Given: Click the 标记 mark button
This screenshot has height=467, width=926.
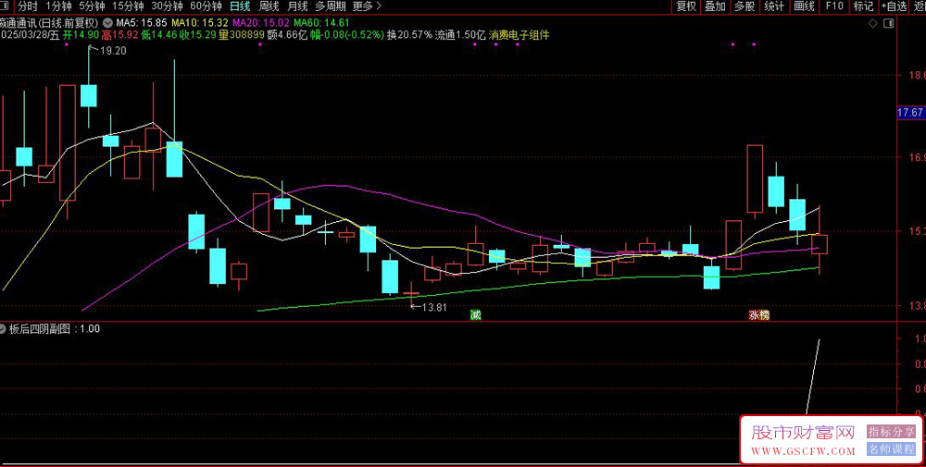Looking at the screenshot, I should click(863, 6).
